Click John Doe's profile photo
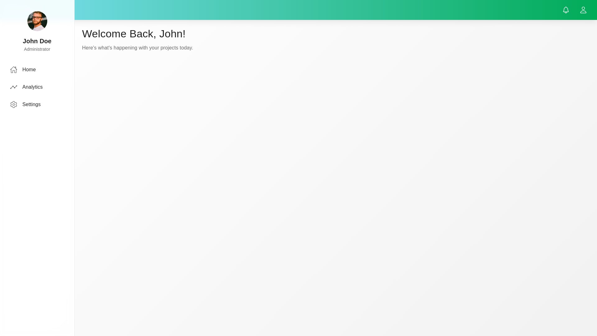Image resolution: width=597 pixels, height=336 pixels. click(37, 21)
